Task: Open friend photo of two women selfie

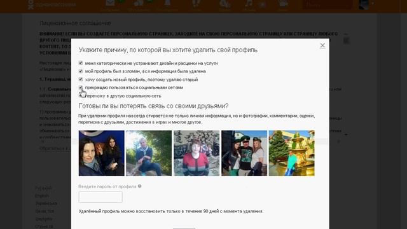Action: coord(102,153)
